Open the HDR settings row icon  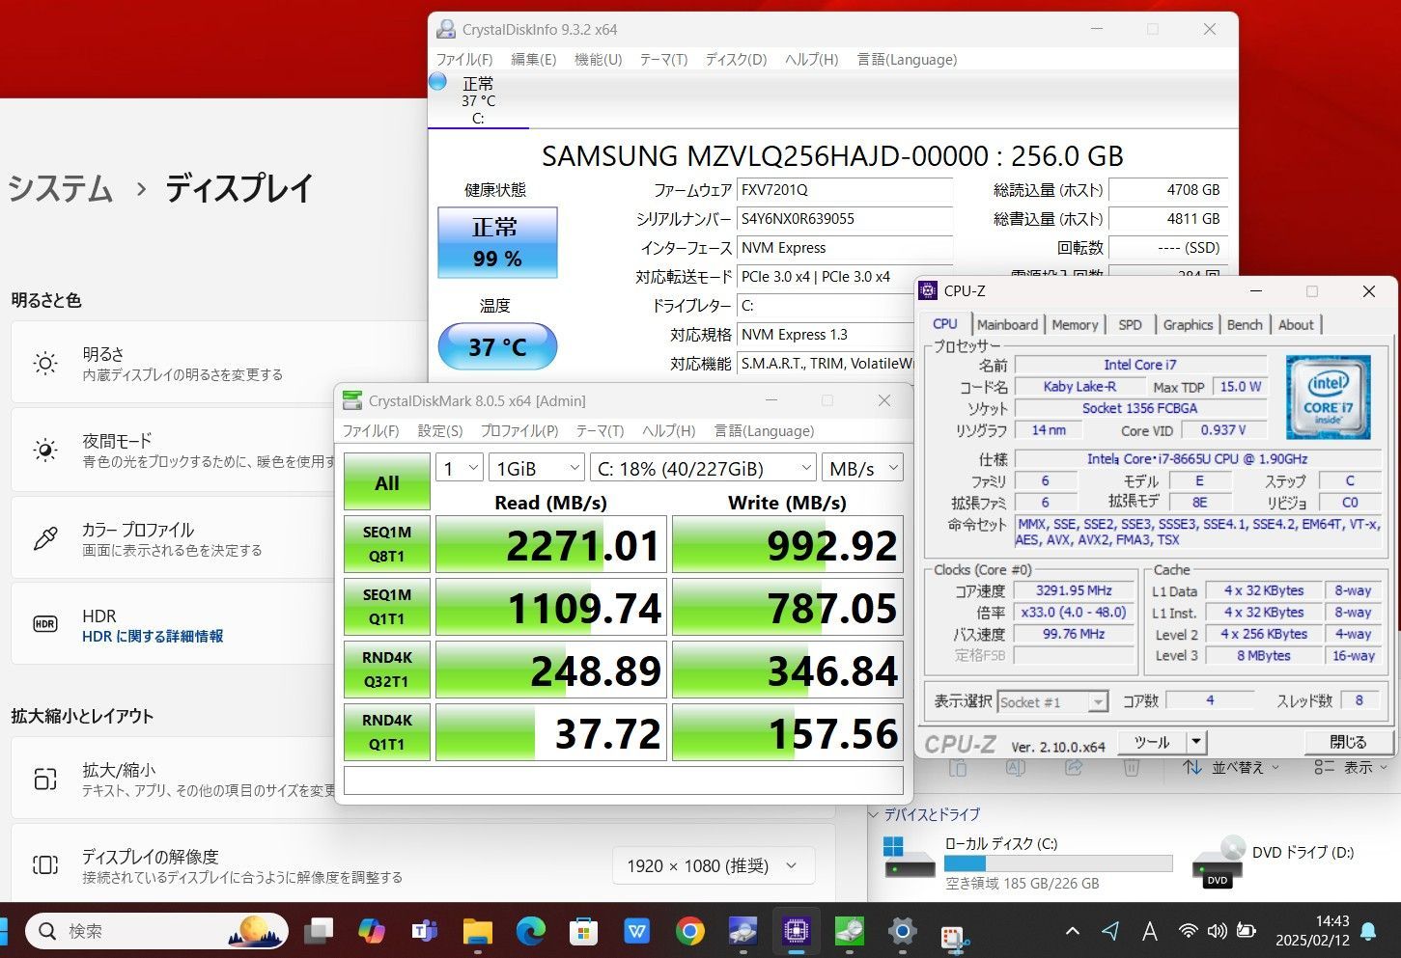(x=45, y=624)
